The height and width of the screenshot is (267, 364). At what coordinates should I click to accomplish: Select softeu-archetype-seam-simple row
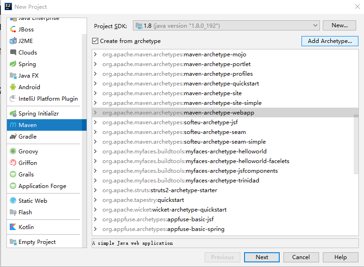click(x=225, y=142)
